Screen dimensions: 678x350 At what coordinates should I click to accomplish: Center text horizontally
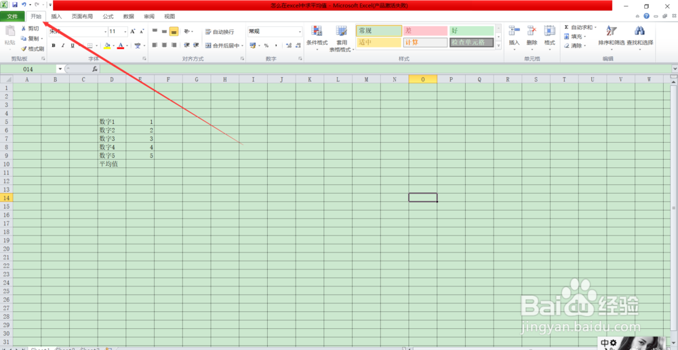[164, 45]
